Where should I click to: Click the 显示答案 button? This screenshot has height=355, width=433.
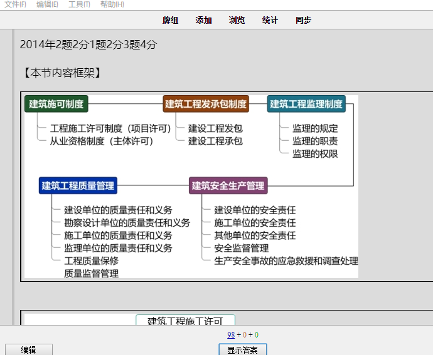[x=243, y=349]
